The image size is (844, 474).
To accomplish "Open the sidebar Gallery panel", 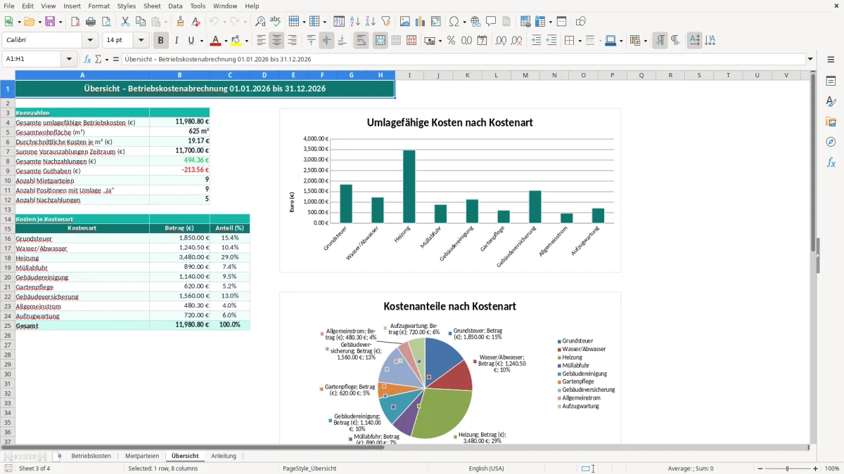I will (x=831, y=121).
